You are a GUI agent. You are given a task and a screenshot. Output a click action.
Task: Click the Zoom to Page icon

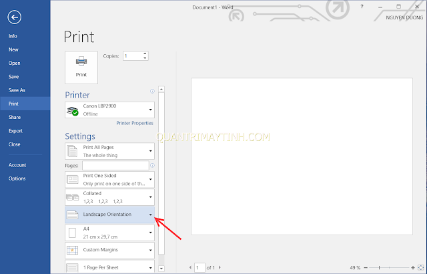pyautogui.click(x=421, y=267)
